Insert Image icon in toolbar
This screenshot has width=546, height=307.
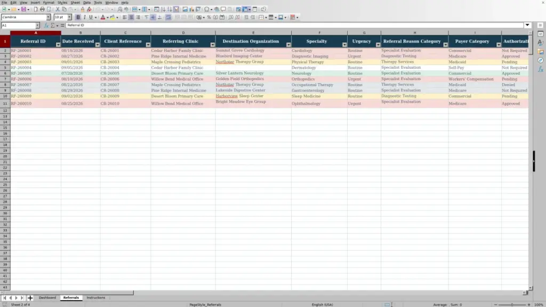click(x=185, y=10)
